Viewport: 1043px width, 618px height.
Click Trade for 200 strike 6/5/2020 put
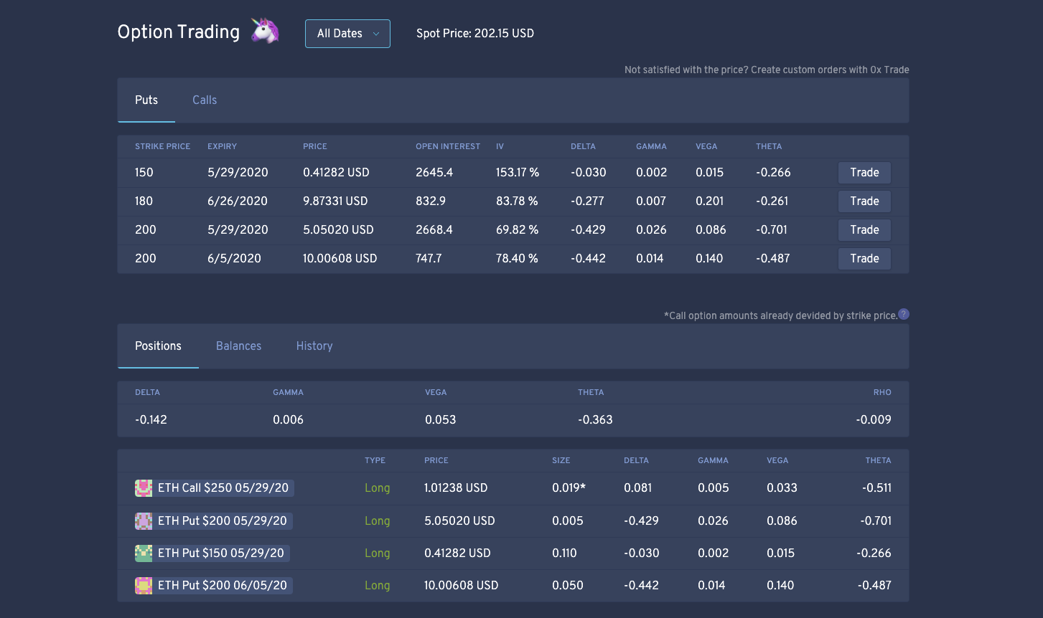pos(864,259)
